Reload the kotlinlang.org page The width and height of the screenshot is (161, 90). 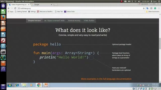pos(15,8)
